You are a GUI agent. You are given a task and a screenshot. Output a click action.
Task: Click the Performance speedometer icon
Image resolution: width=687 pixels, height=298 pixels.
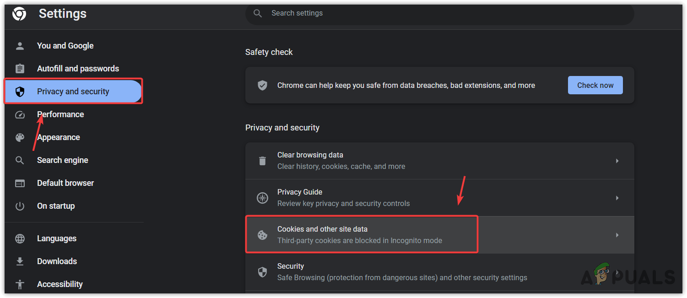20,114
